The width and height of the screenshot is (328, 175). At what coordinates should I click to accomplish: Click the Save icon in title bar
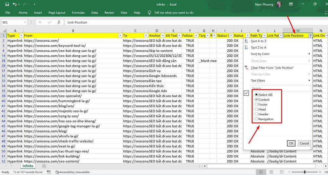7,4
